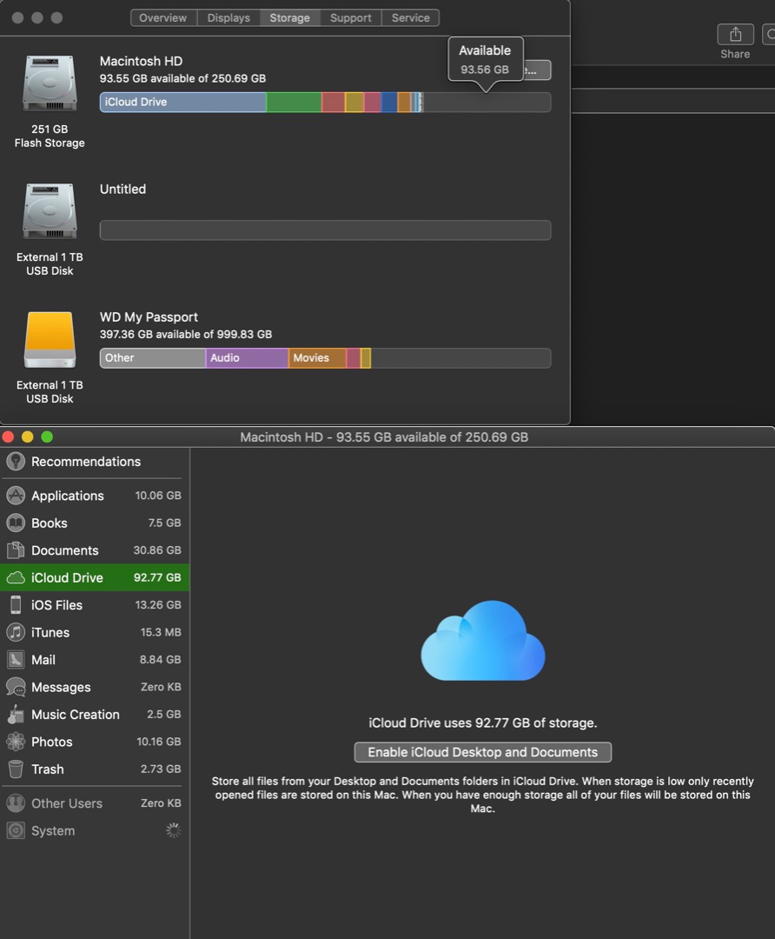Image resolution: width=775 pixels, height=939 pixels.
Task: Open the Displays tab
Action: (x=229, y=18)
